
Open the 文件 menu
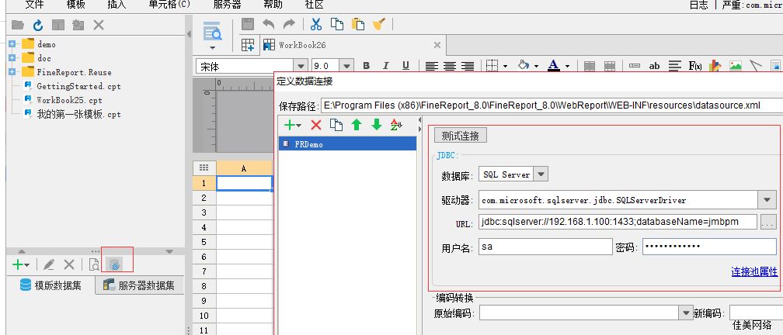[x=34, y=5]
